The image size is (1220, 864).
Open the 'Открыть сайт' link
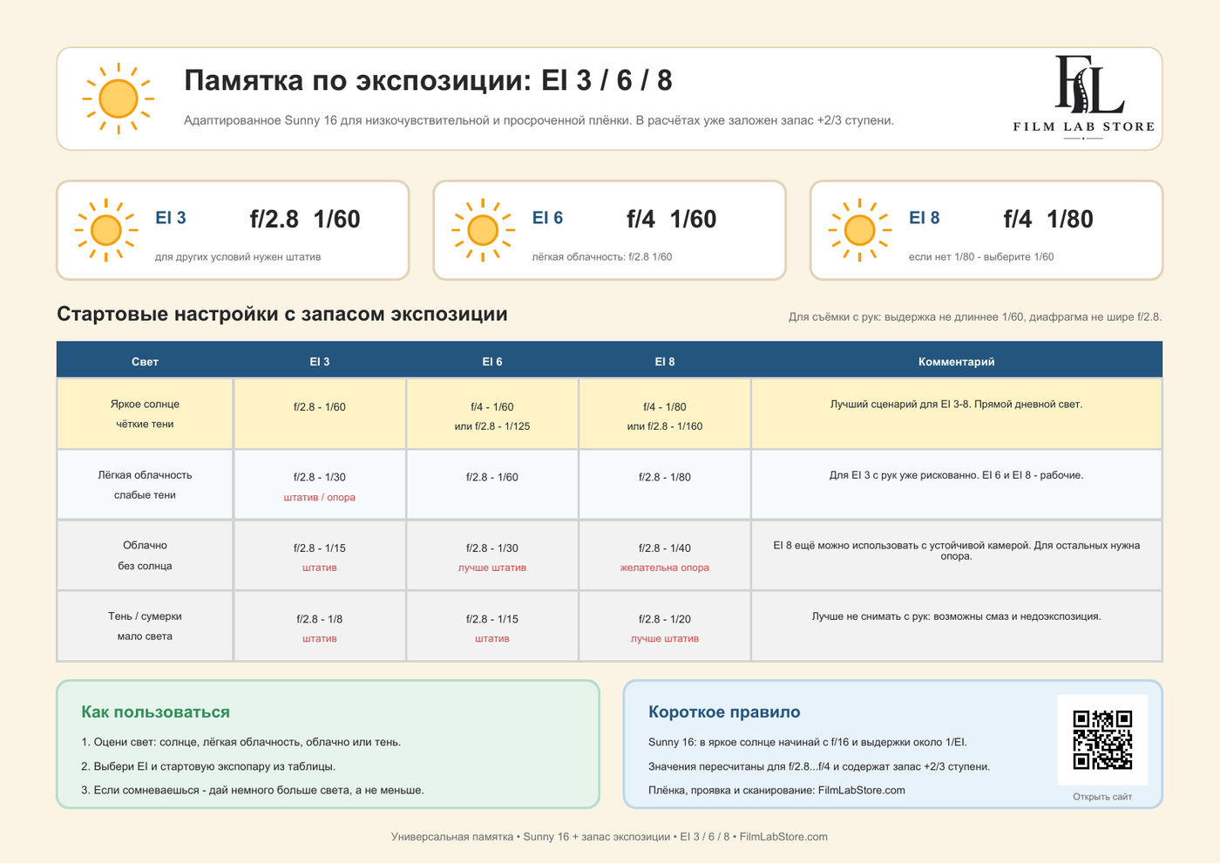(1102, 797)
